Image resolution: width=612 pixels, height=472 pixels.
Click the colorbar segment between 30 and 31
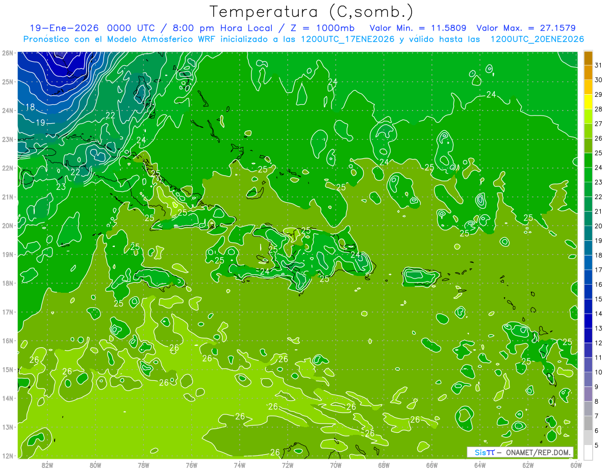[x=588, y=73]
